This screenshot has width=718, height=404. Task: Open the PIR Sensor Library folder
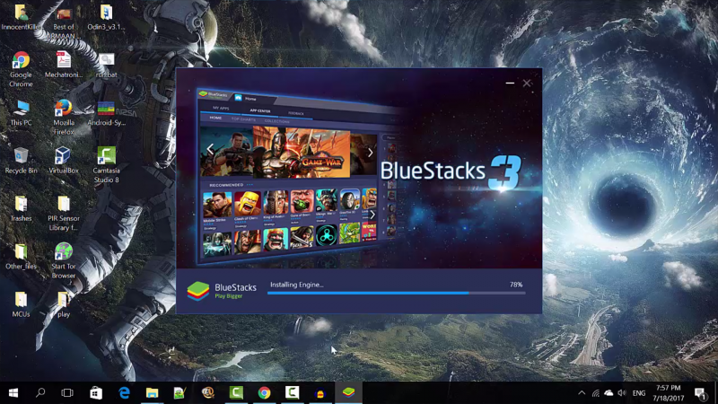64,214
